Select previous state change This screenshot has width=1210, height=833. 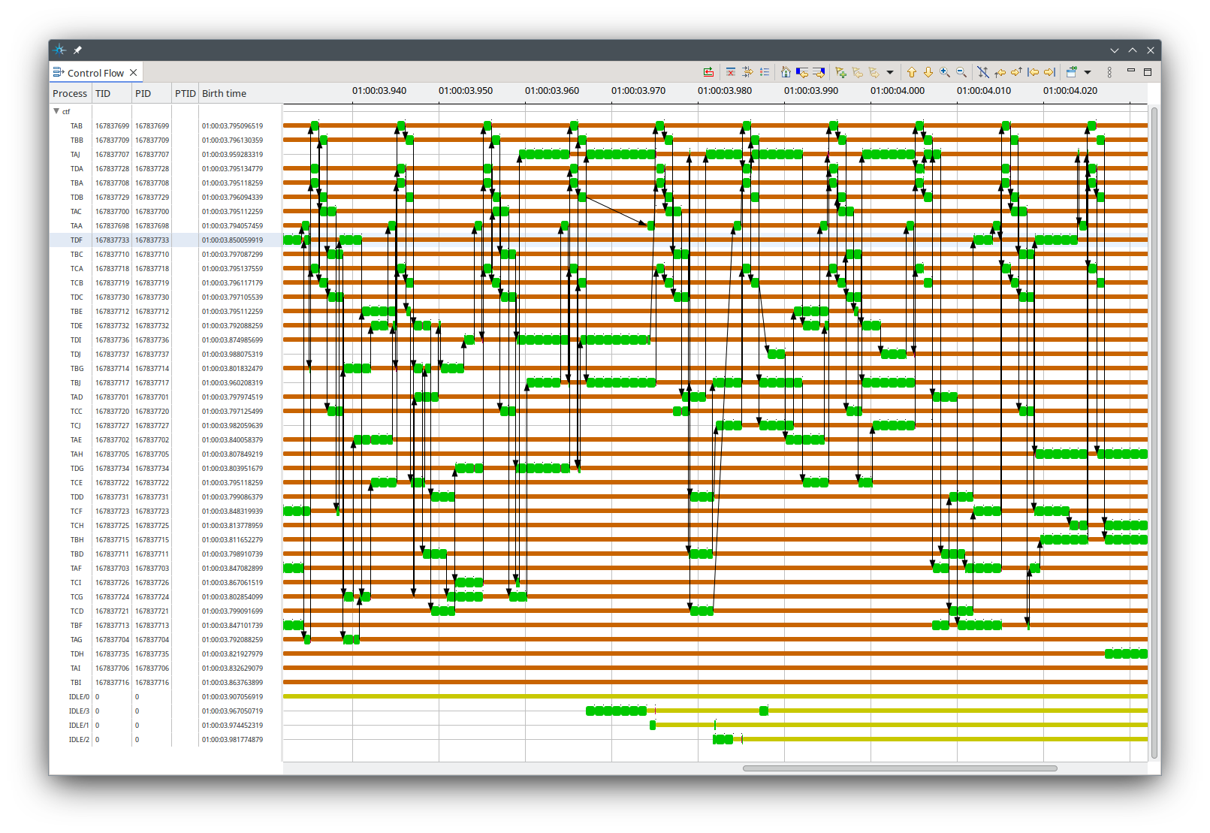tap(802, 72)
